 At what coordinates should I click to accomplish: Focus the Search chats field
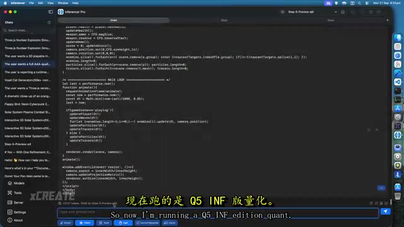[x=28, y=30]
